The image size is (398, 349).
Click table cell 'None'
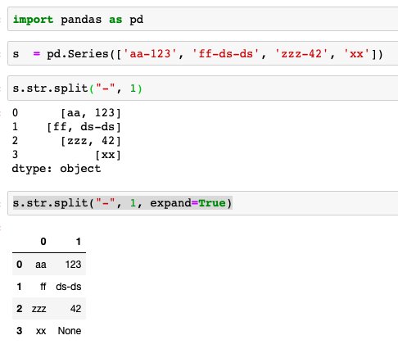coord(70,331)
